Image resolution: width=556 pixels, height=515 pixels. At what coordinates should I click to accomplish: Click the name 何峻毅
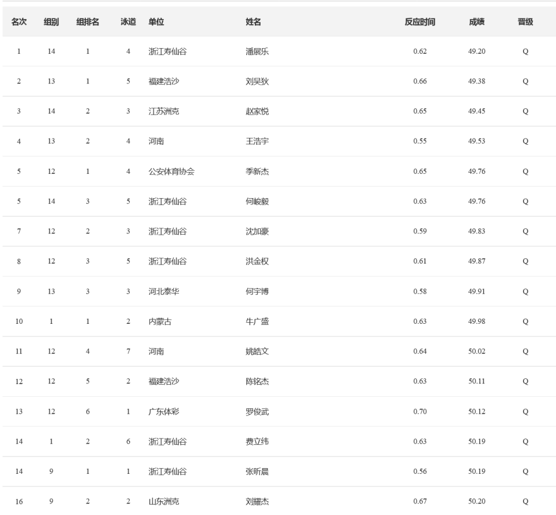pos(257,202)
